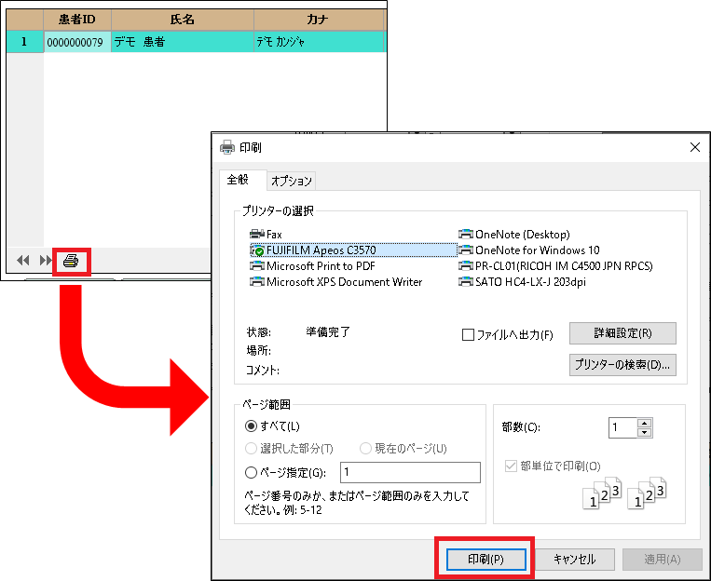Click the 氏名 column header
The image size is (711, 581).
click(x=183, y=20)
